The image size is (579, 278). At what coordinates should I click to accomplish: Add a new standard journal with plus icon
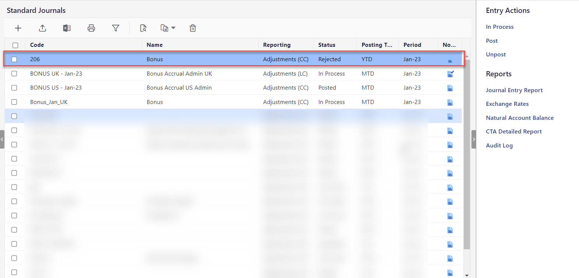18,28
